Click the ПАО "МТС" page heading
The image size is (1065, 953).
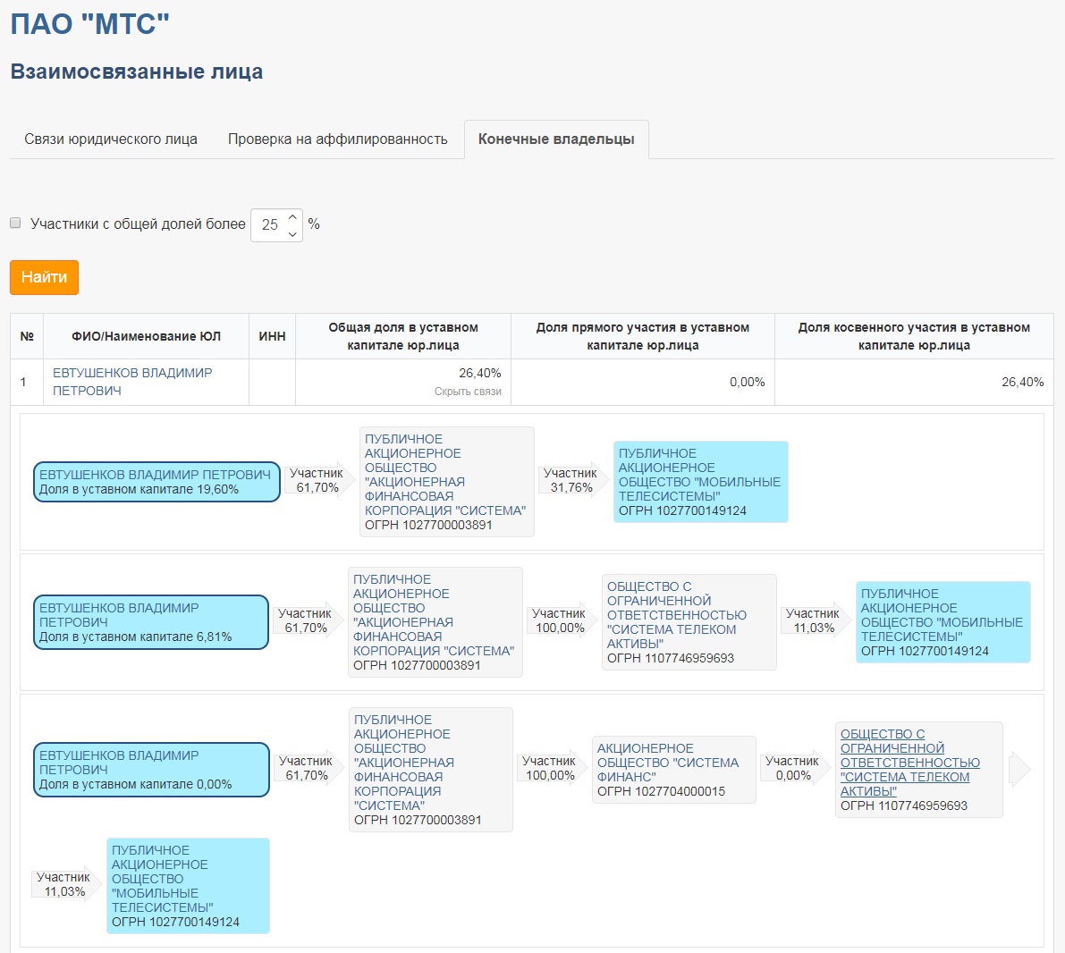[x=89, y=24]
